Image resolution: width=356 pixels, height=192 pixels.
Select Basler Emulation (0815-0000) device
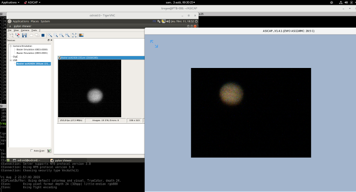32,49
